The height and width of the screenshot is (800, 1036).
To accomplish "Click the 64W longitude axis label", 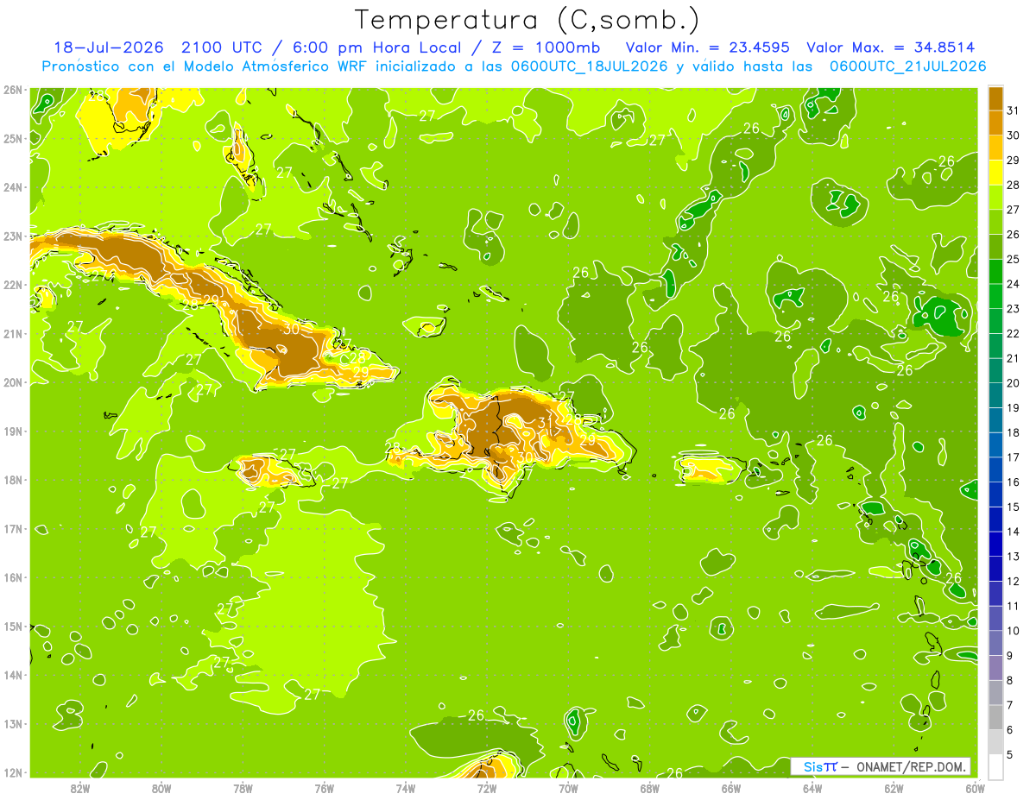I will (x=812, y=789).
